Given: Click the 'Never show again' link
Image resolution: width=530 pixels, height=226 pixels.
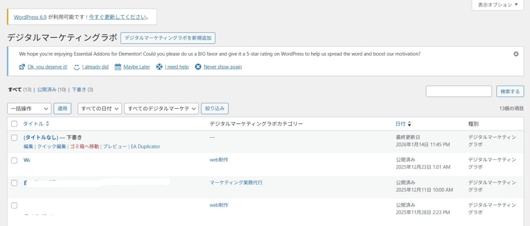Looking at the screenshot, I should (x=223, y=67).
